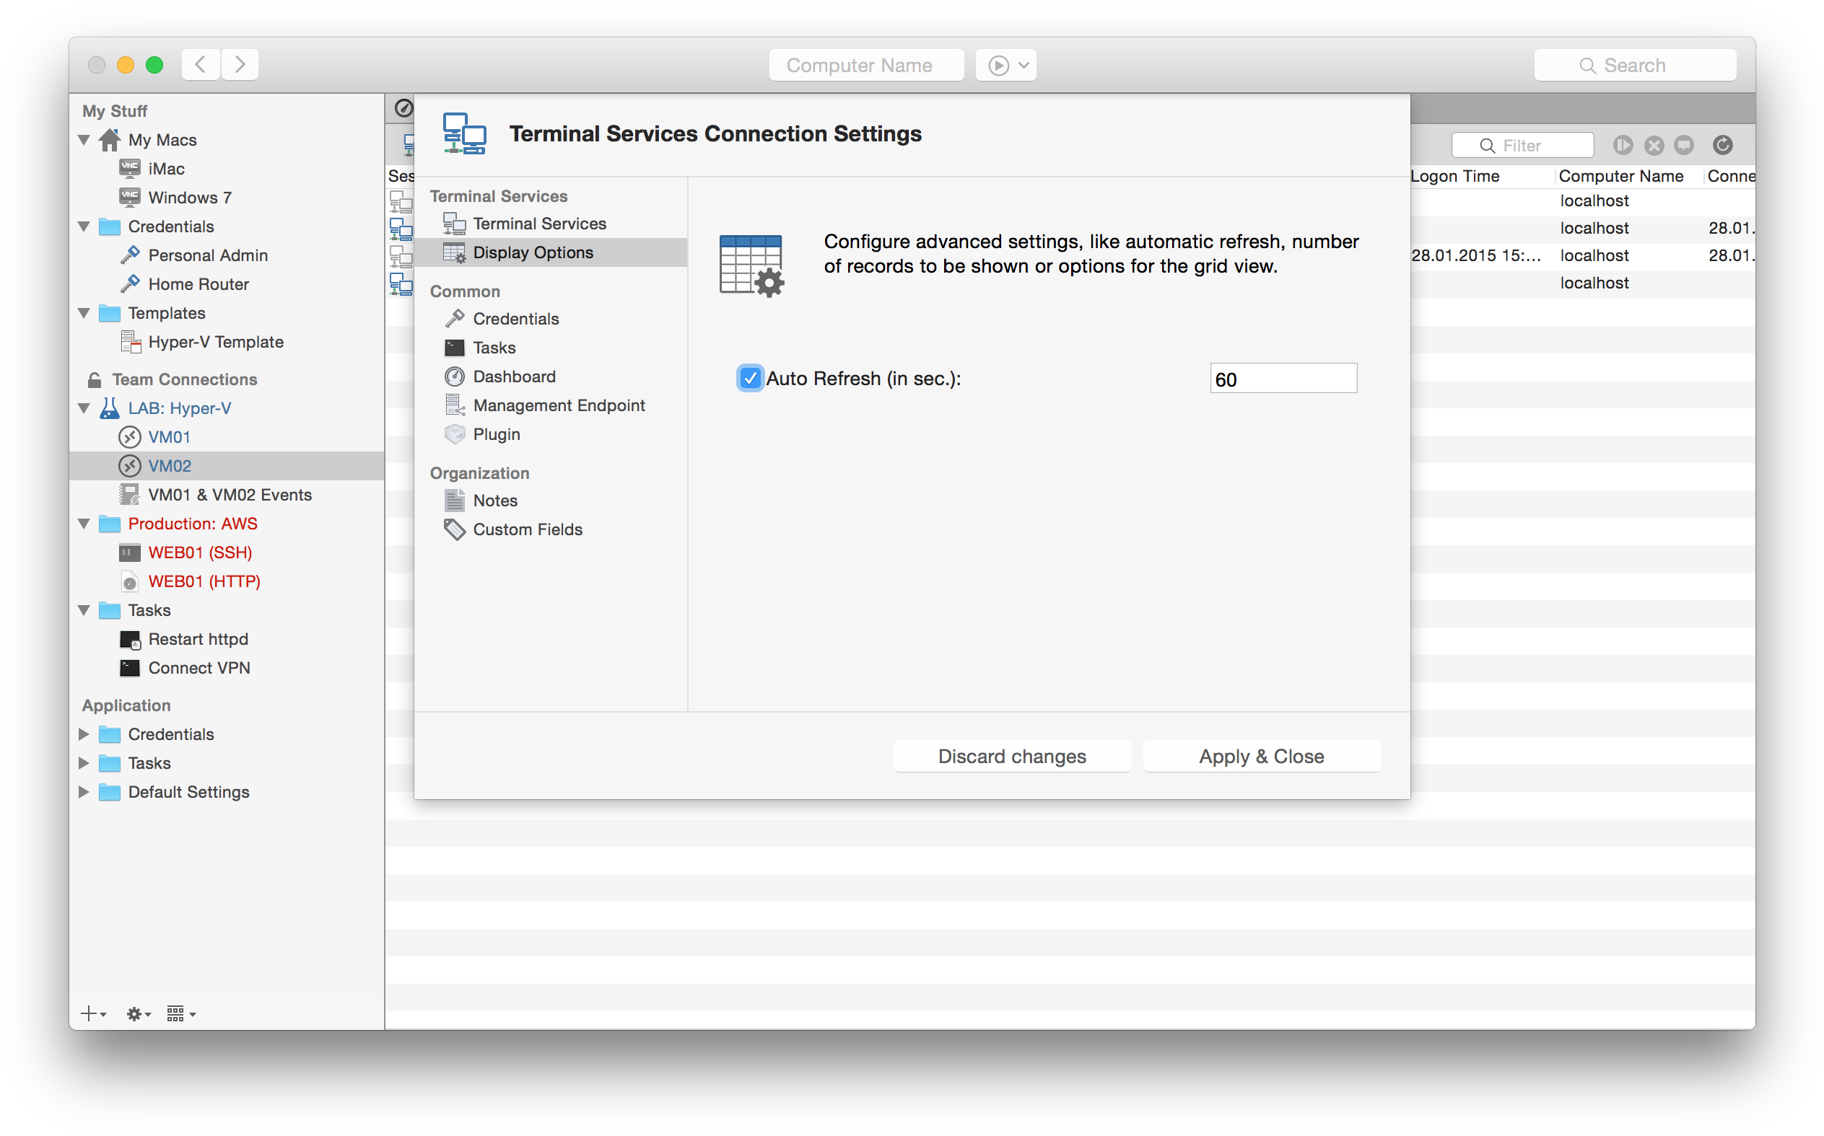Image resolution: width=1824 pixels, height=1136 pixels.
Task: Click the navigate forward arrow button
Action: click(240, 65)
